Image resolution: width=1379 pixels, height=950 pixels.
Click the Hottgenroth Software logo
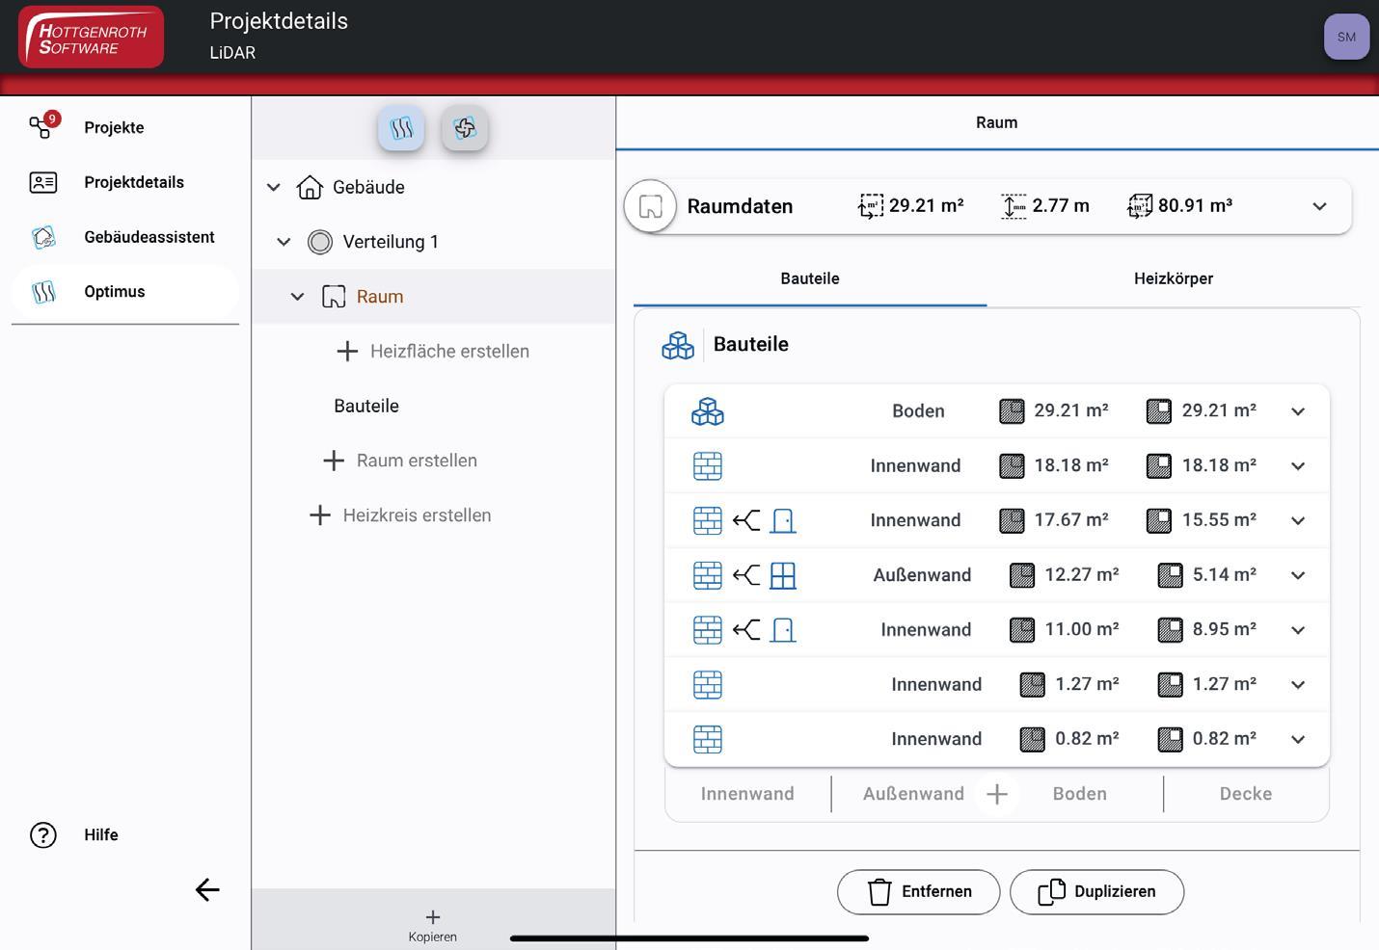point(92,38)
